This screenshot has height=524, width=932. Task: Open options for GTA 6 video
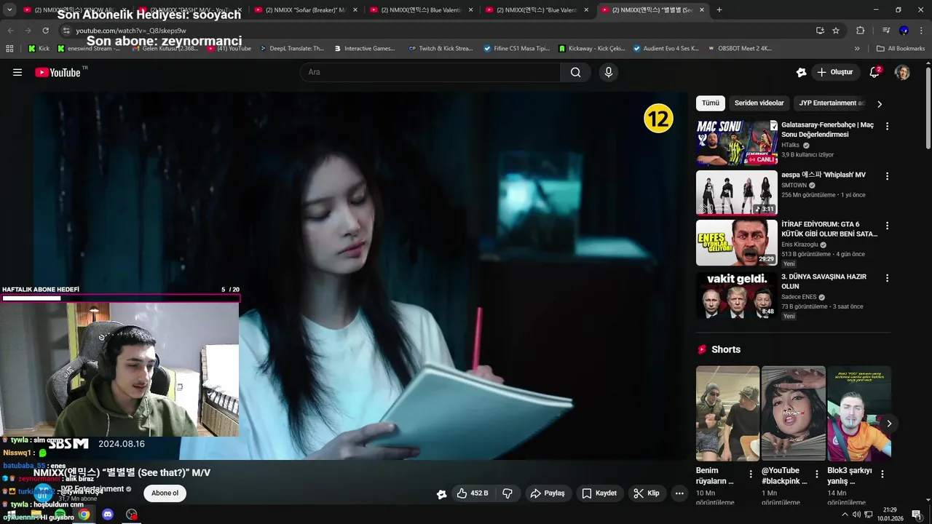point(887,226)
